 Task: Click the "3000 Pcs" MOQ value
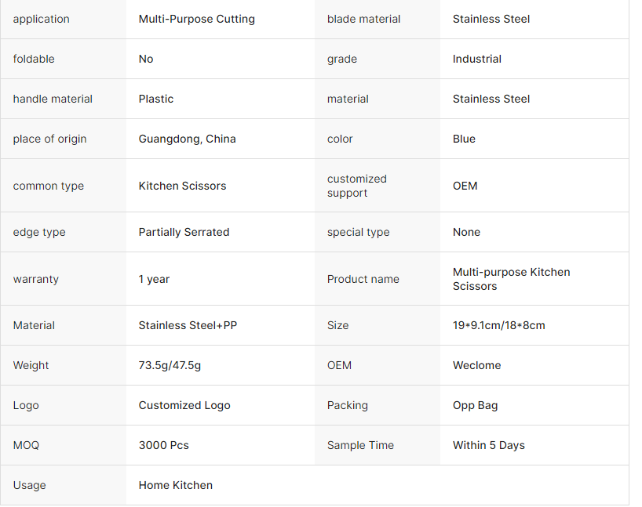click(163, 445)
